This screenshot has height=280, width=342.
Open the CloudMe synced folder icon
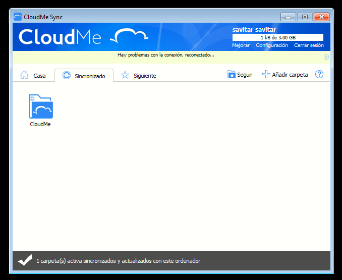tap(41, 106)
